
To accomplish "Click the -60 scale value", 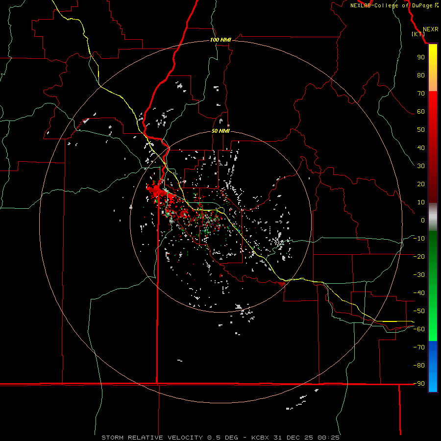I will pyautogui.click(x=419, y=329).
